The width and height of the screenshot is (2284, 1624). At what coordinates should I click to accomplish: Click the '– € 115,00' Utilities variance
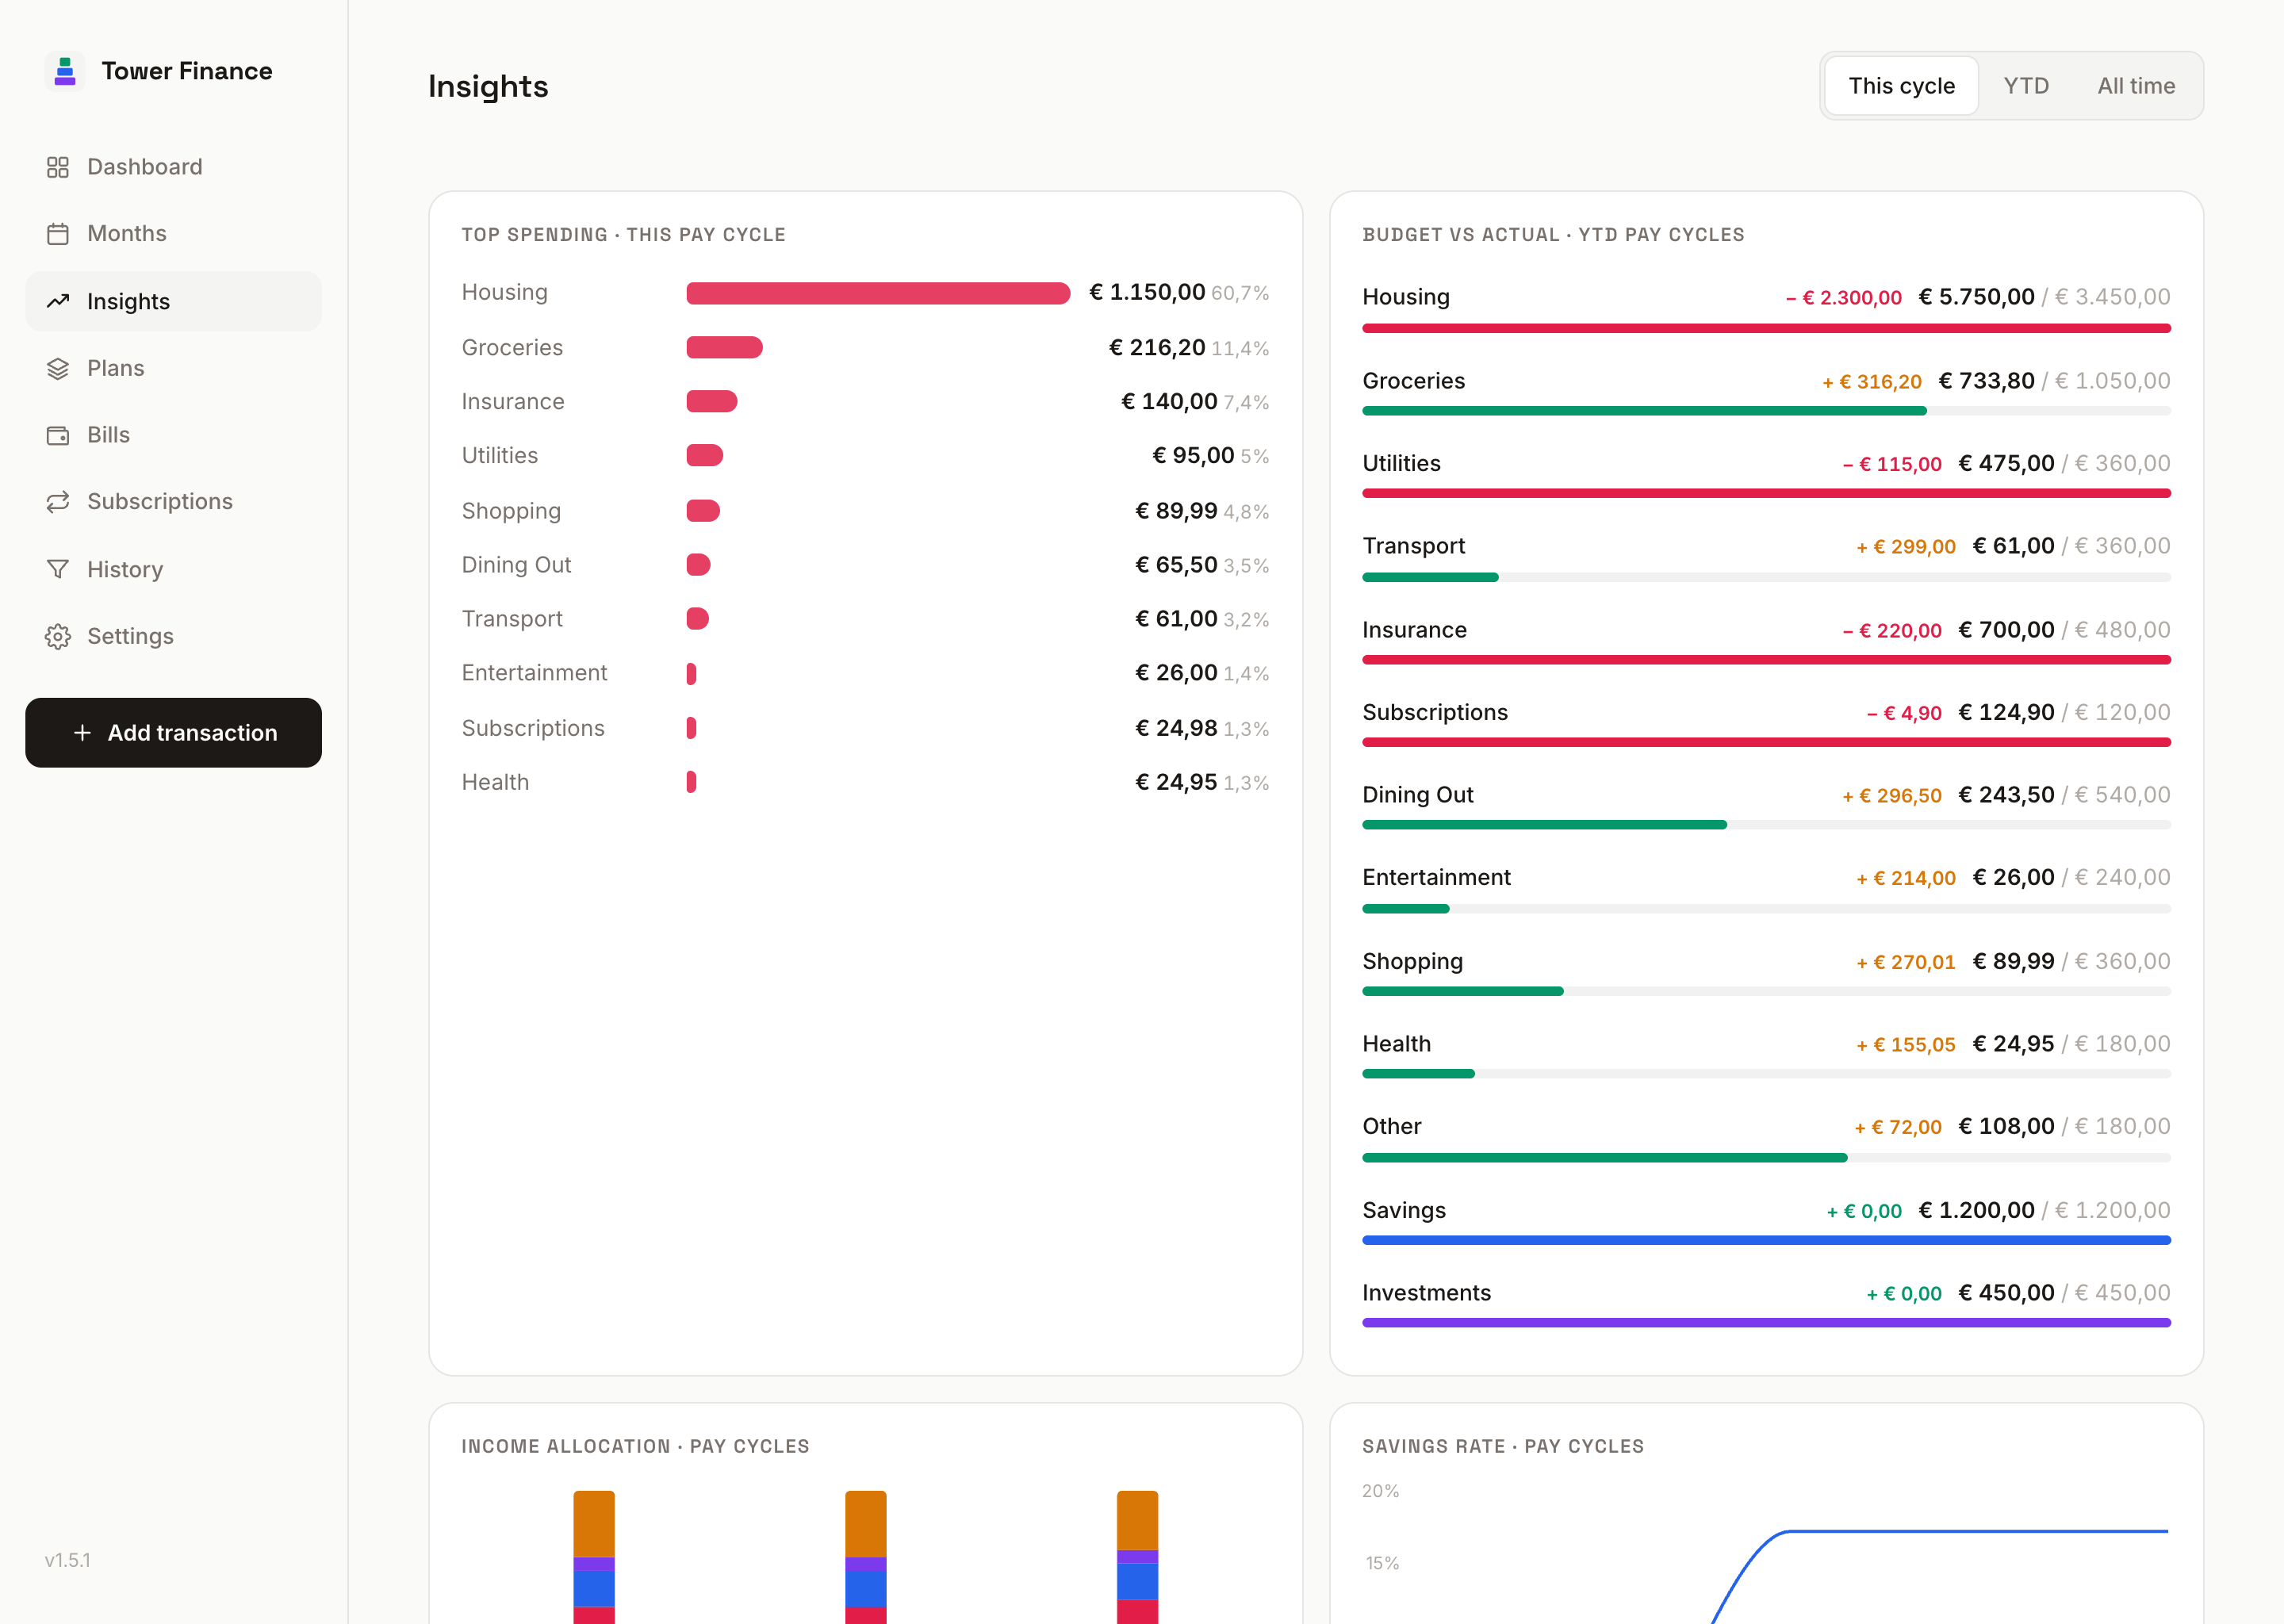click(x=1891, y=464)
